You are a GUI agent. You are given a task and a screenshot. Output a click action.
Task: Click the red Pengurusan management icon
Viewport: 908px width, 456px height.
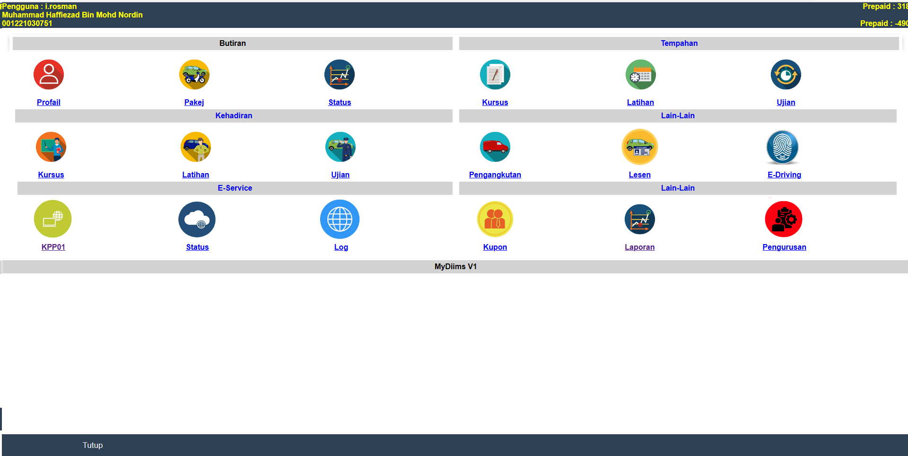(x=784, y=219)
